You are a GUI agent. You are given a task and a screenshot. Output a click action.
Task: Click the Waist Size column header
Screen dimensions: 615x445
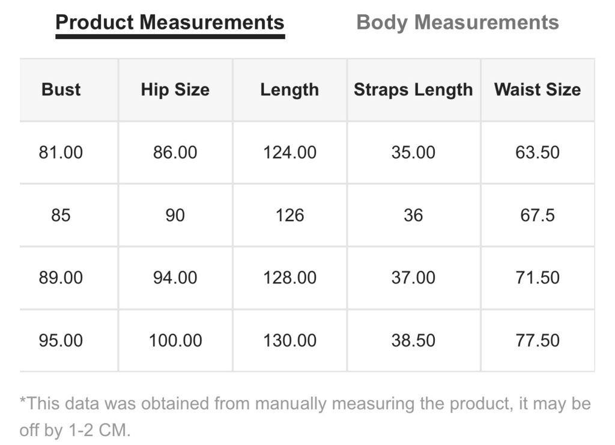[538, 89]
